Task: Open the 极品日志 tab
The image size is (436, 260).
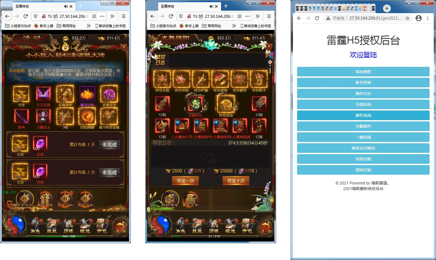Action: (x=160, y=60)
